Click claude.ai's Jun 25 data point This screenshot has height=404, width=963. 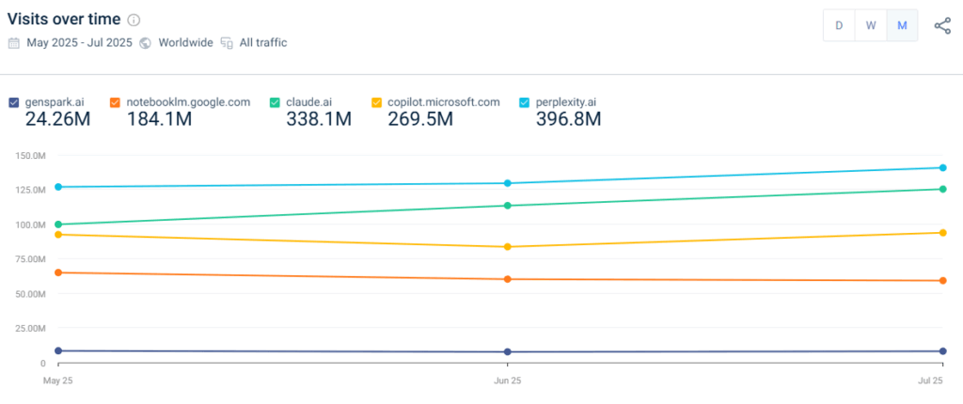click(x=507, y=205)
